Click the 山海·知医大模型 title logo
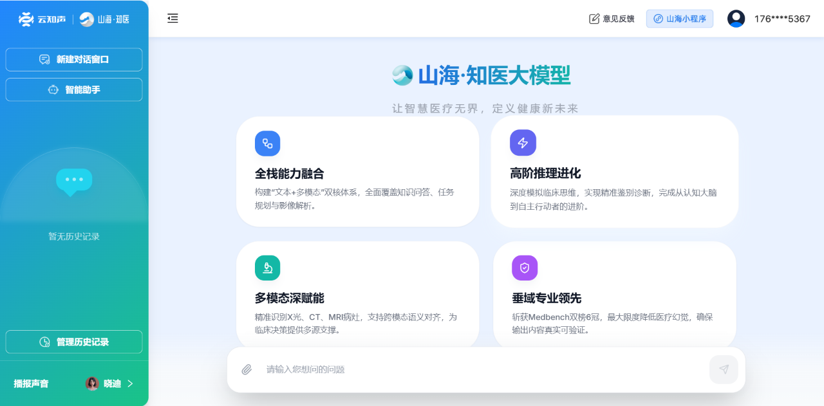824x406 pixels. (x=402, y=75)
